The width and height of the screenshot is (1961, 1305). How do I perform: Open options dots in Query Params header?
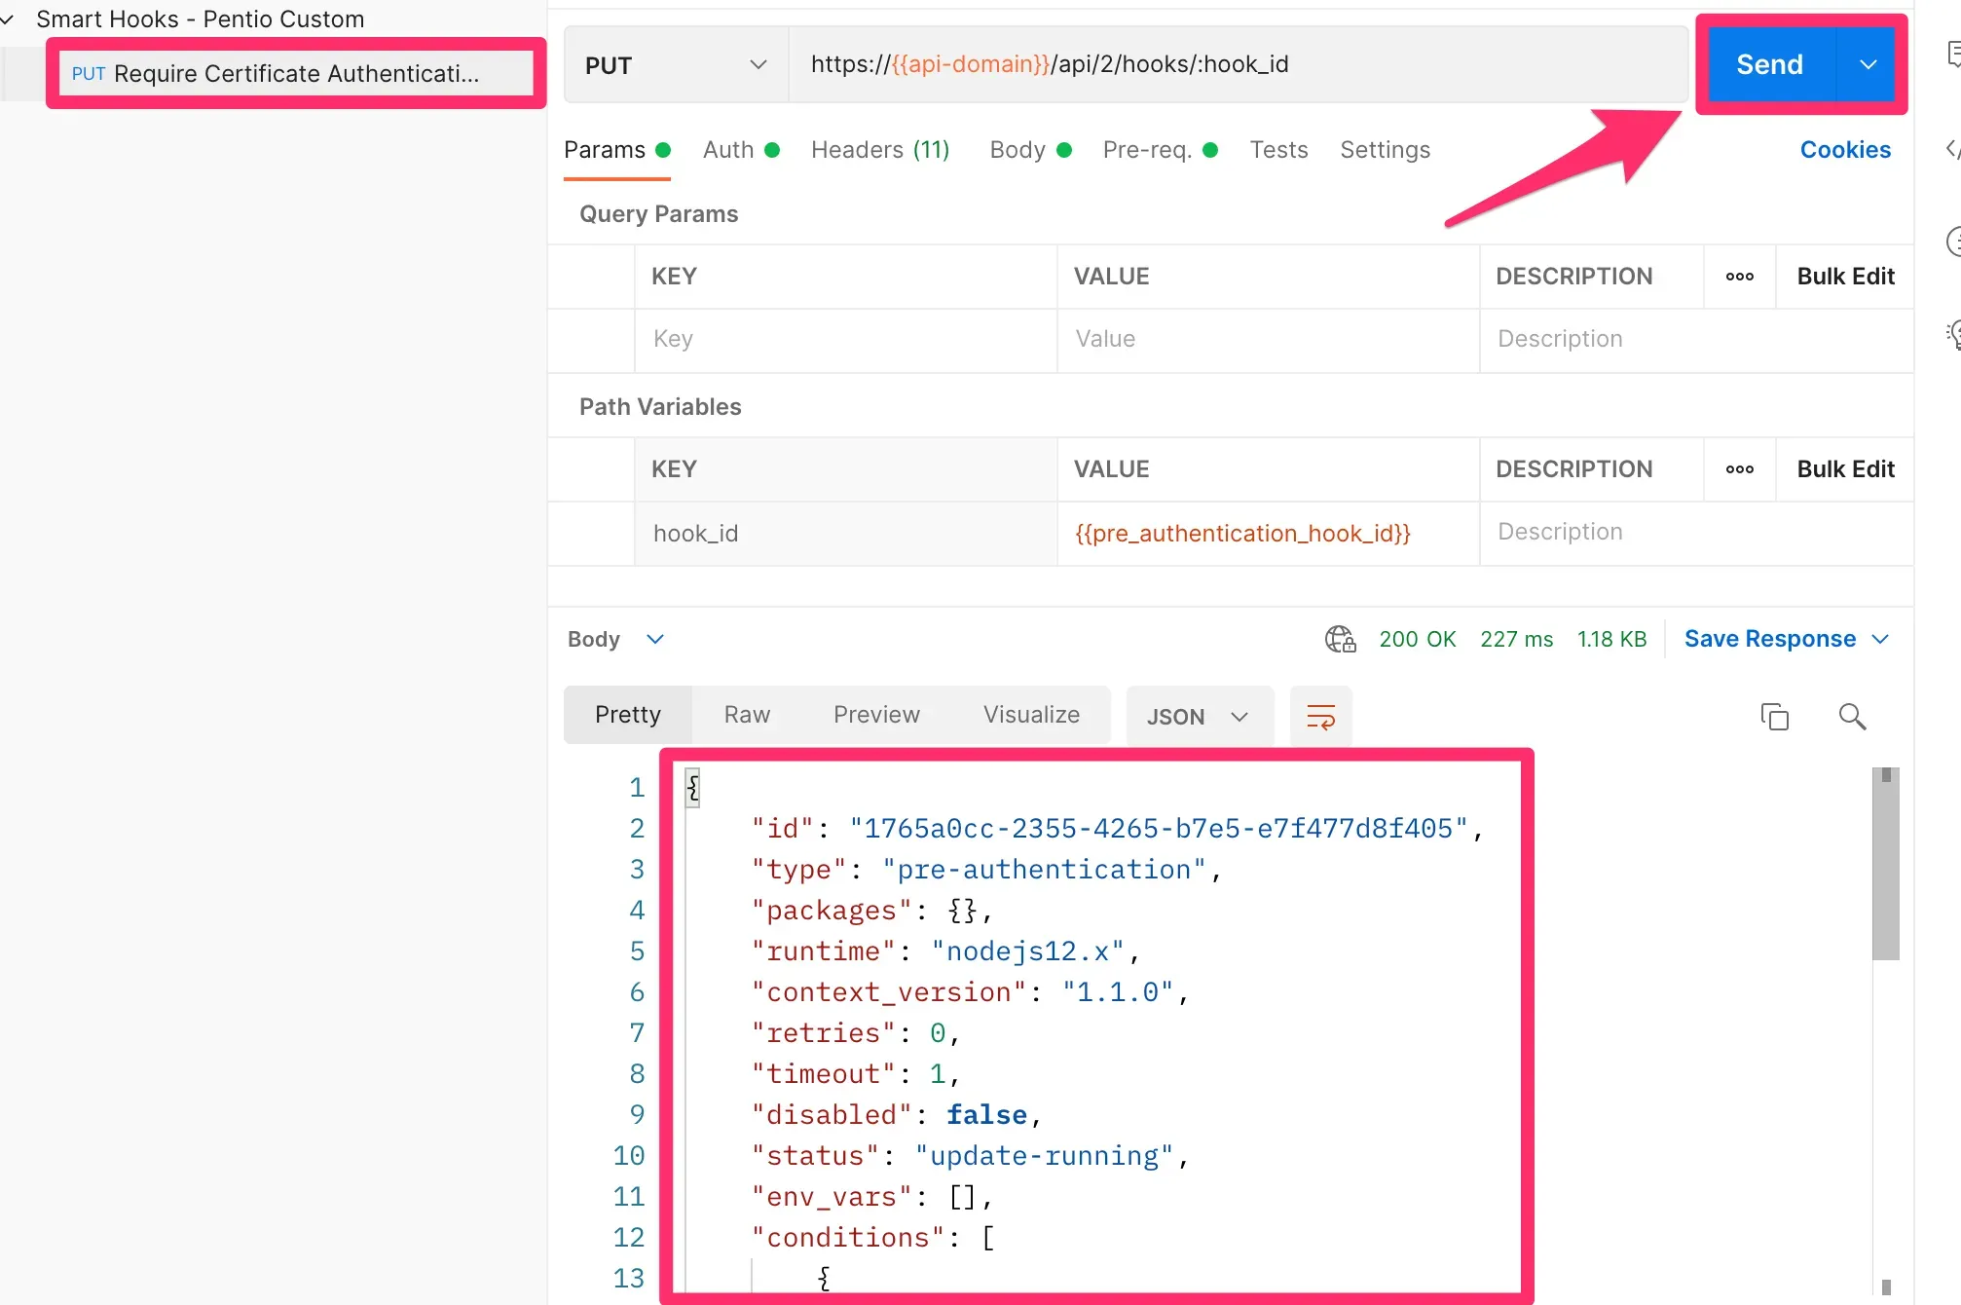coord(1739,277)
